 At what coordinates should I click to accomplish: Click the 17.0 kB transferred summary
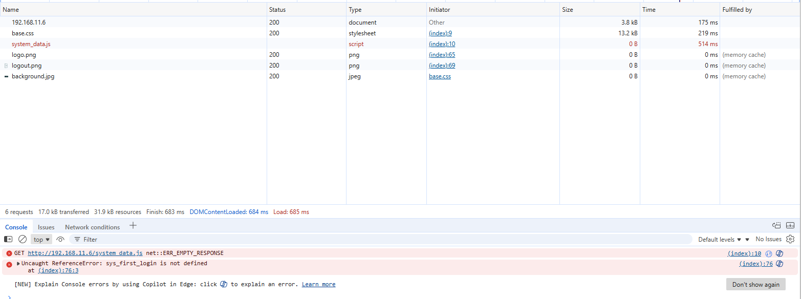(x=63, y=211)
